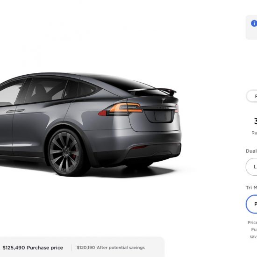This screenshot has height=257, width=257.
Task: Select the highlighted Tri Motor trim option
Action: pyautogui.click(x=251, y=204)
